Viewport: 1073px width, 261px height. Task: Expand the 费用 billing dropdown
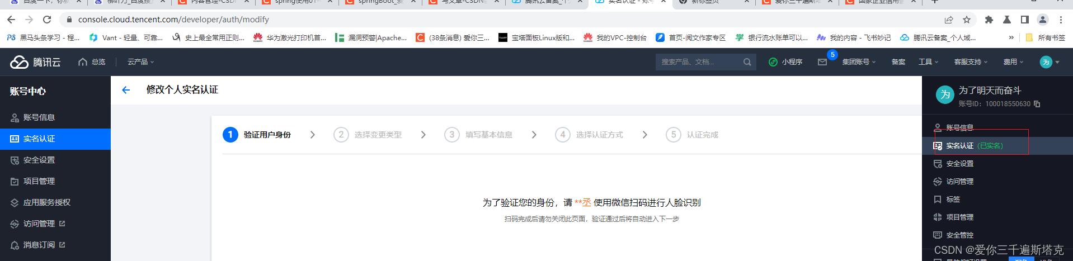pyautogui.click(x=1013, y=62)
